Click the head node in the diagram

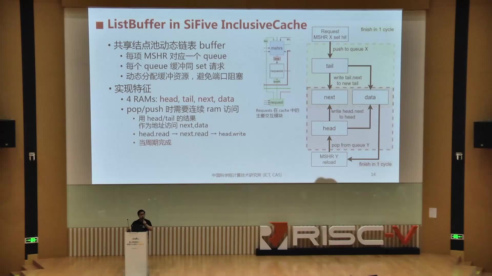pos(329,128)
